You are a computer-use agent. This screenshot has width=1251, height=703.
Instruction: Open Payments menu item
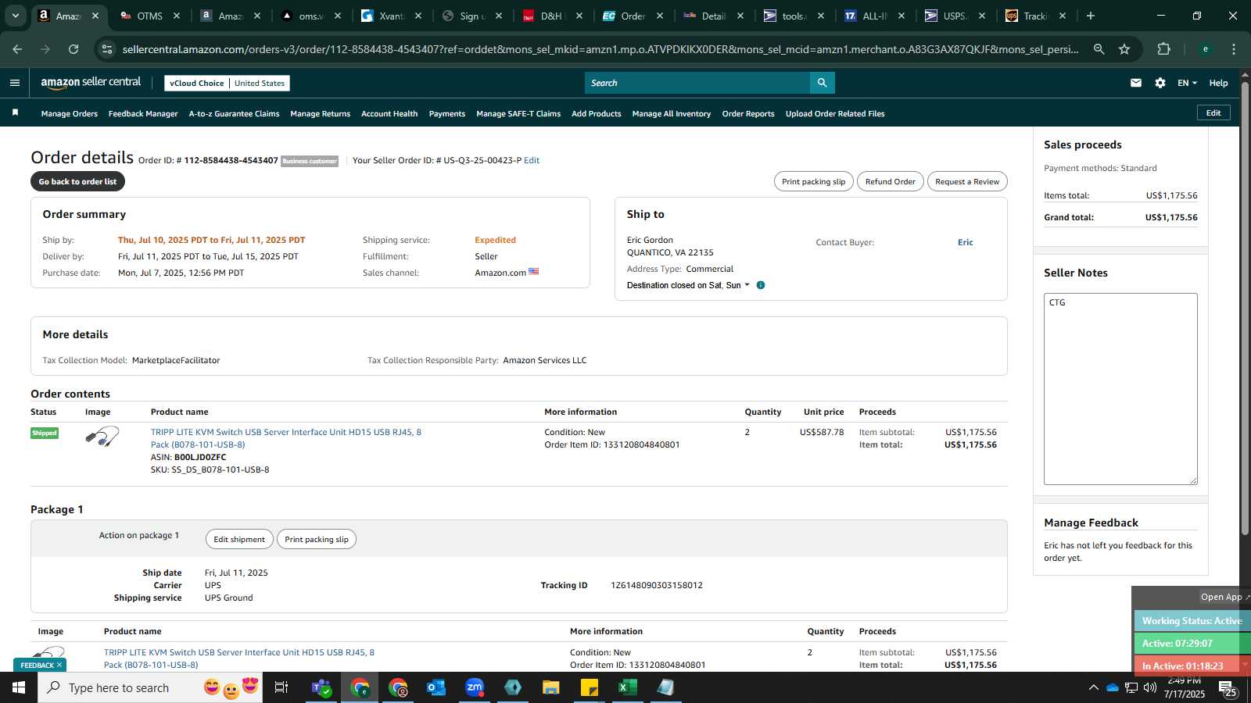click(x=447, y=113)
